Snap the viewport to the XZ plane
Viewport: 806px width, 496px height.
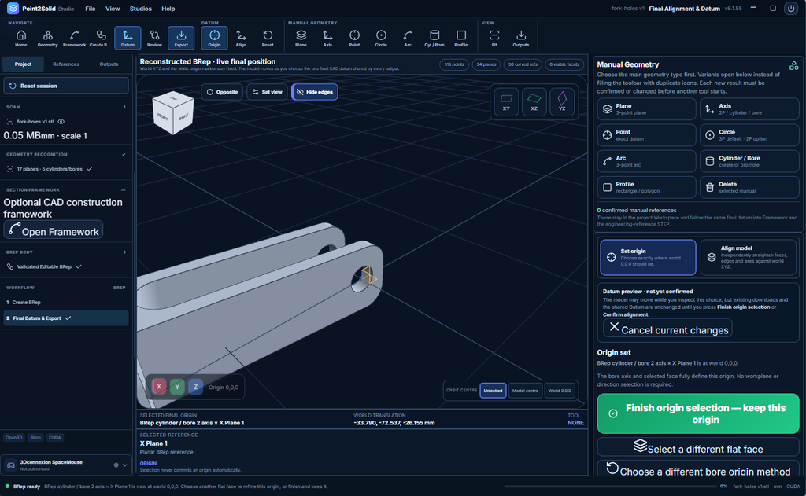[534, 101]
